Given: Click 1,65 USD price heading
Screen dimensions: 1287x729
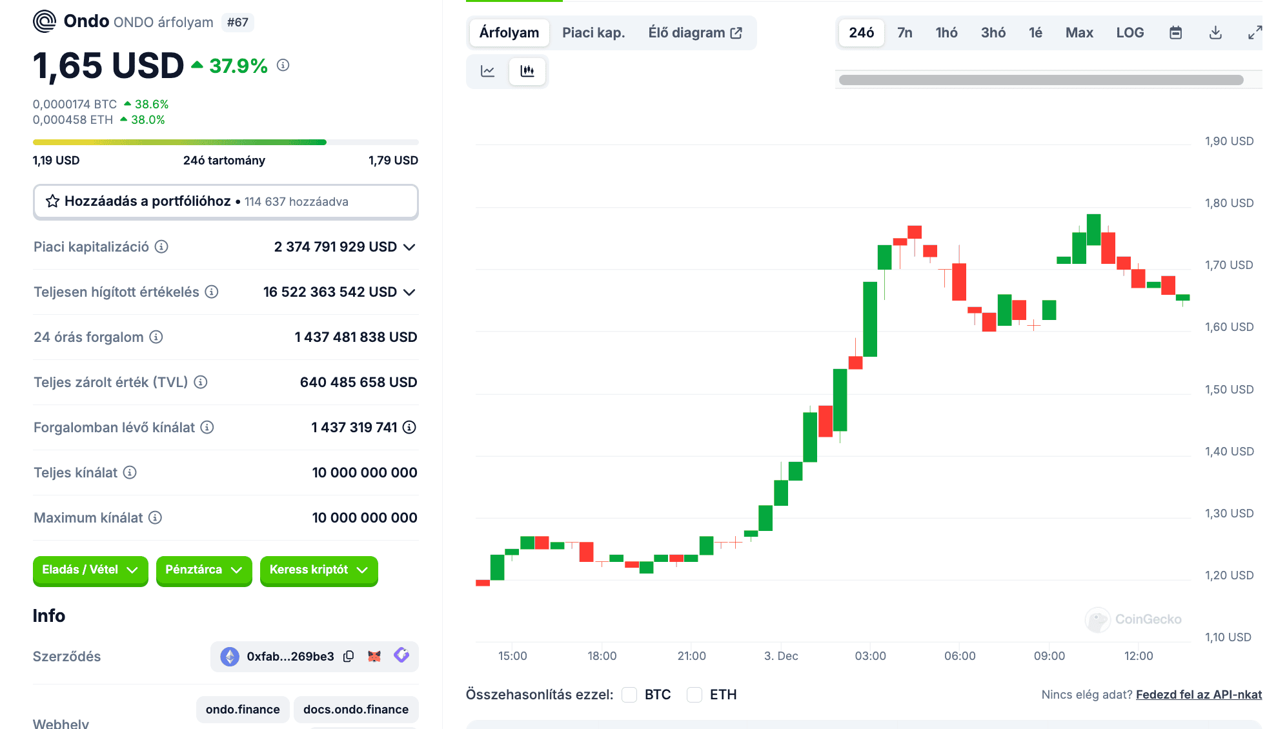Looking at the screenshot, I should tap(108, 66).
